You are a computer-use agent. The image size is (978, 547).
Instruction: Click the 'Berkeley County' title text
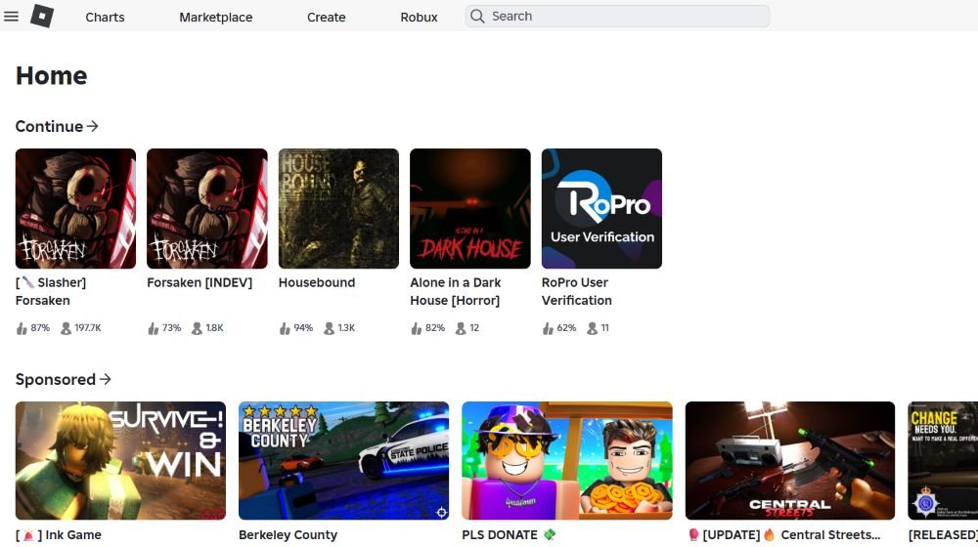(x=289, y=535)
